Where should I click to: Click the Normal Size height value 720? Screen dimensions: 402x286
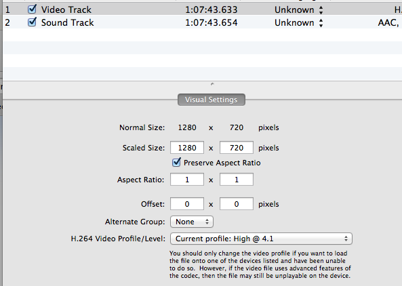click(237, 127)
